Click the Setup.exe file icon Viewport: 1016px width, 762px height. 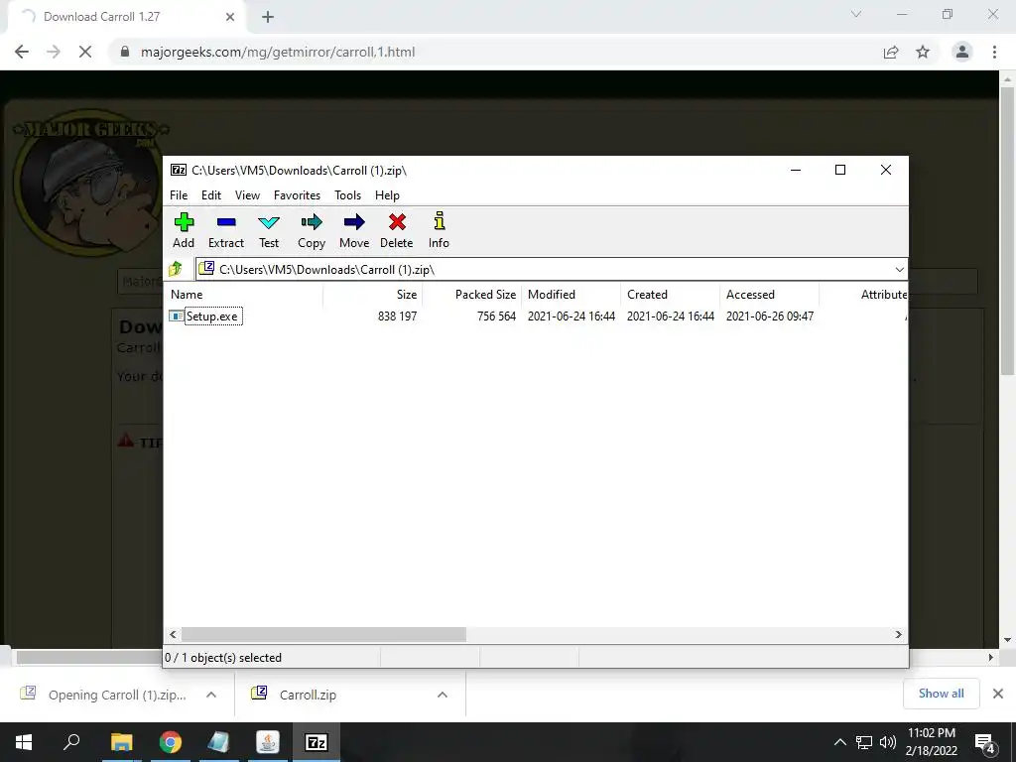(x=177, y=317)
